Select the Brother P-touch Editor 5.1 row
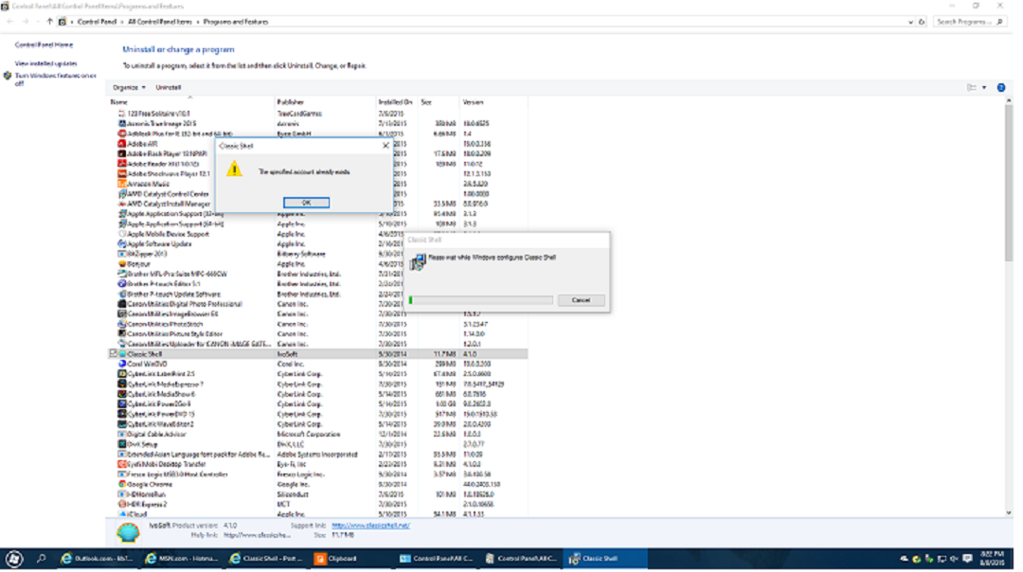This screenshot has height=572, width=1023. point(317,285)
